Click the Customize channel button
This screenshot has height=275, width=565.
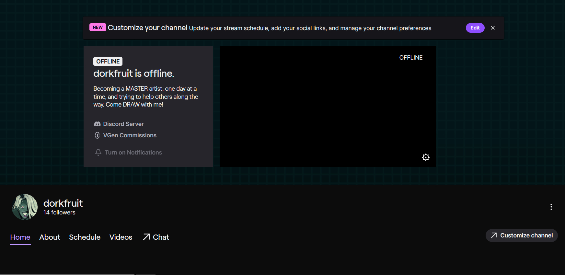click(522, 235)
